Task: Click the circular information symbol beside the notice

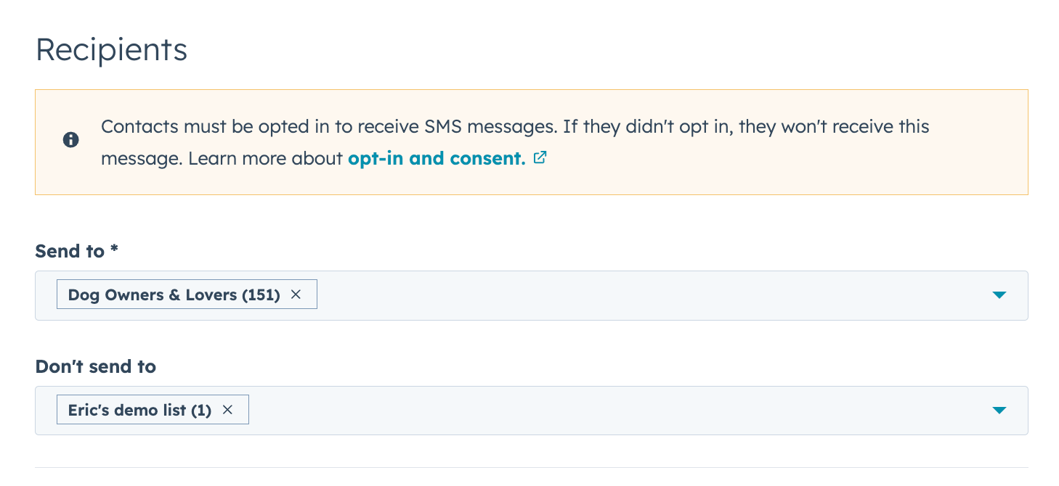Action: coord(70,140)
